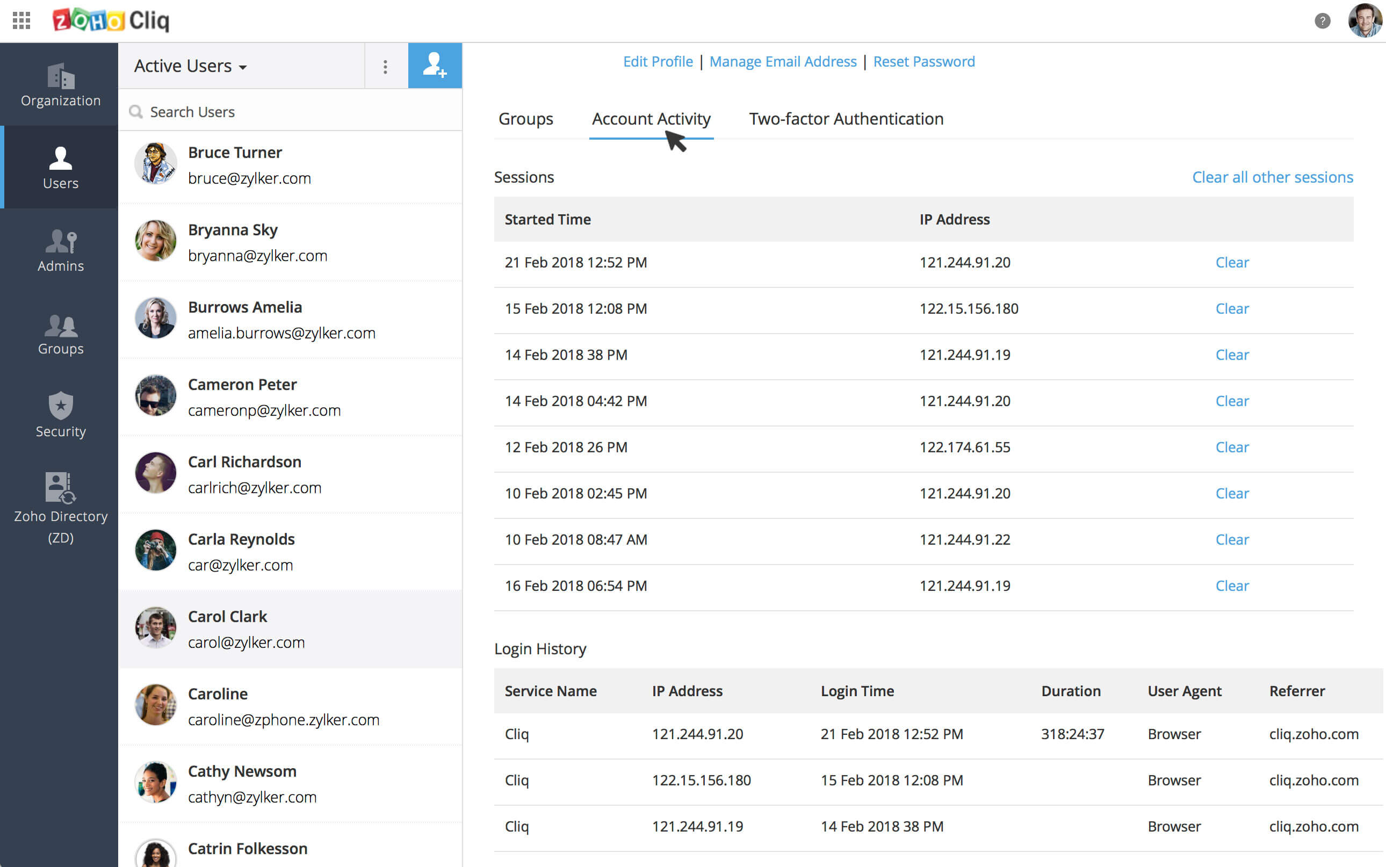Select user Carl Richardson
Image resolution: width=1386 pixels, height=867 pixels.
pos(290,475)
